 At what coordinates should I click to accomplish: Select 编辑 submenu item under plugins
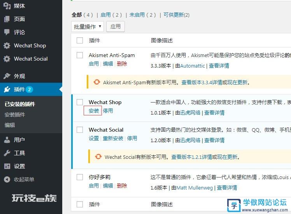[x=10, y=125]
